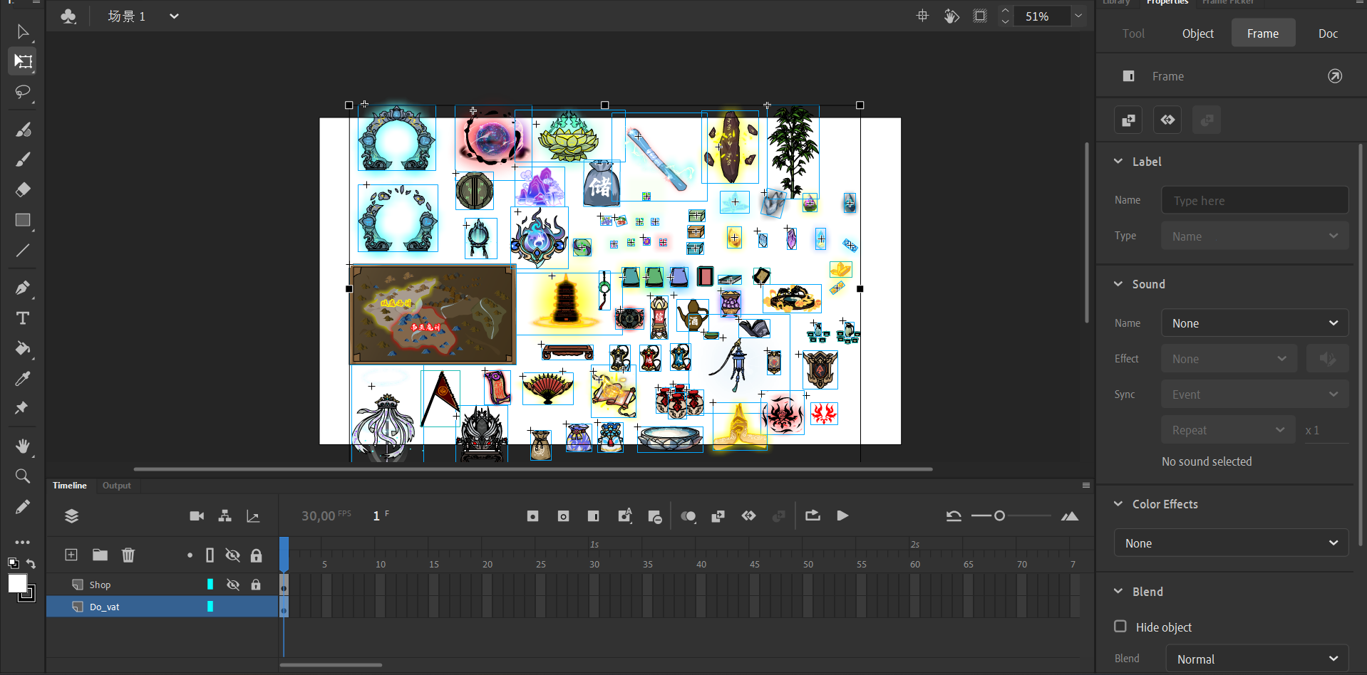This screenshot has width=1367, height=675.
Task: Toggle lock on Shop layer
Action: tap(256, 585)
